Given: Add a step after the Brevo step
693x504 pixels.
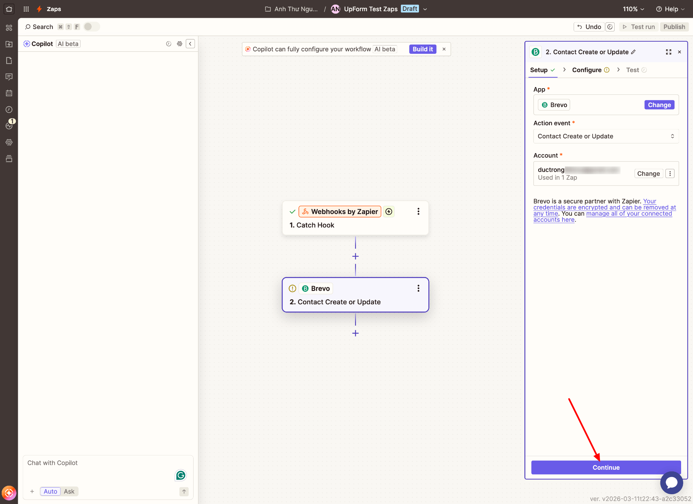Looking at the screenshot, I should coord(355,333).
